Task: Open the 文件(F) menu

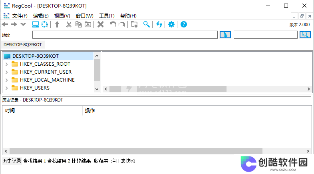Action: pyautogui.click(x=20, y=16)
